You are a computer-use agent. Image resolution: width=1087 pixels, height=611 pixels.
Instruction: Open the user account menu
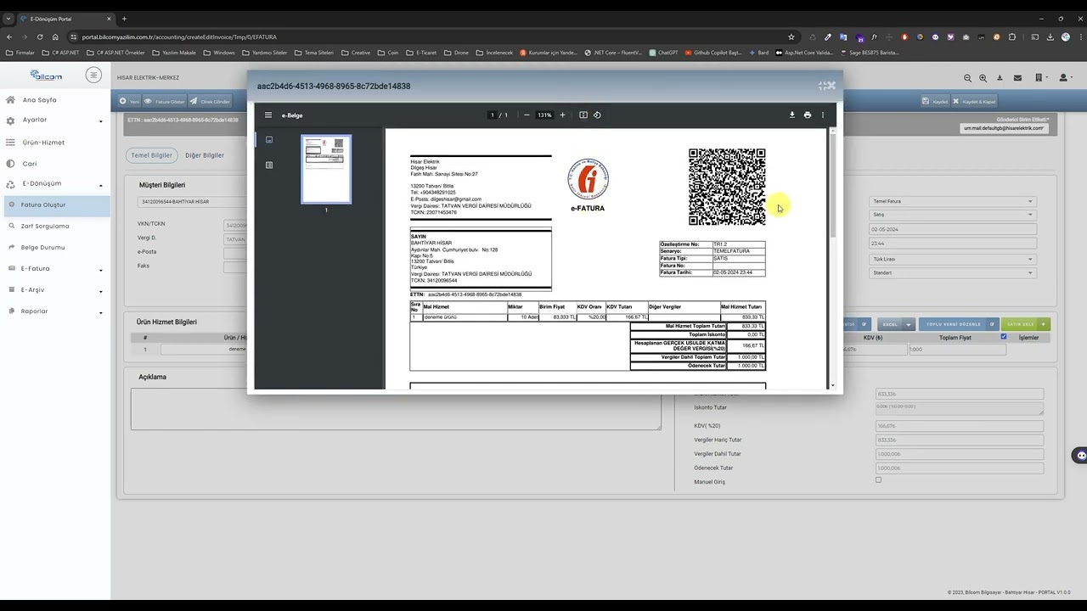tap(1064, 78)
